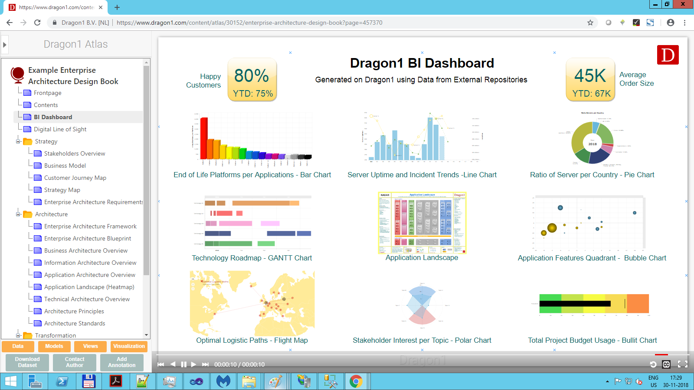Viewport: 694px width, 390px height.
Task: Open Google Chrome from the taskbar
Action: pyautogui.click(x=356, y=381)
